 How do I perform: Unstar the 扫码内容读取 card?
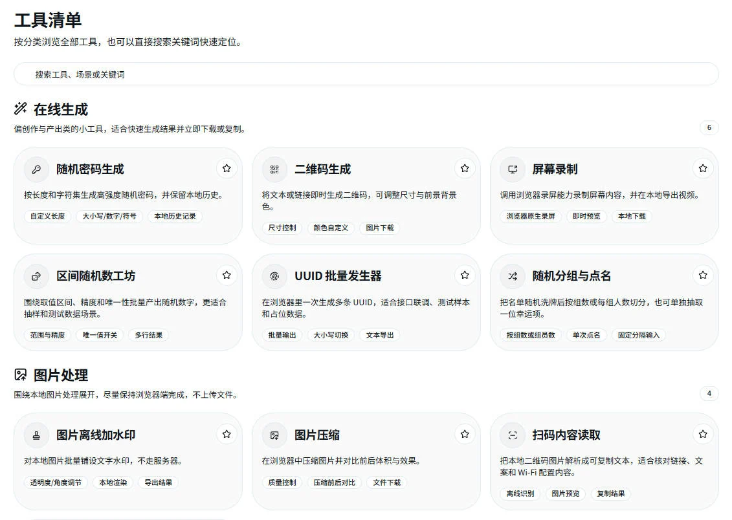point(702,434)
